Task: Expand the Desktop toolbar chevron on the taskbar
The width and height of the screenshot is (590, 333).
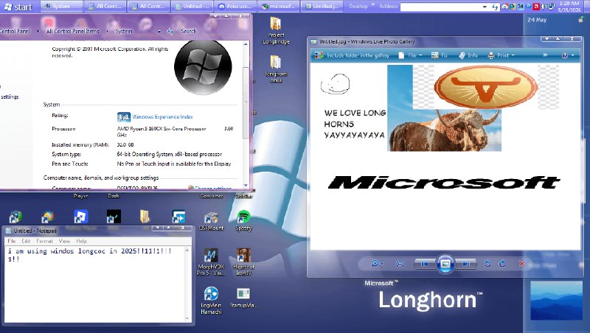Action: [373, 5]
